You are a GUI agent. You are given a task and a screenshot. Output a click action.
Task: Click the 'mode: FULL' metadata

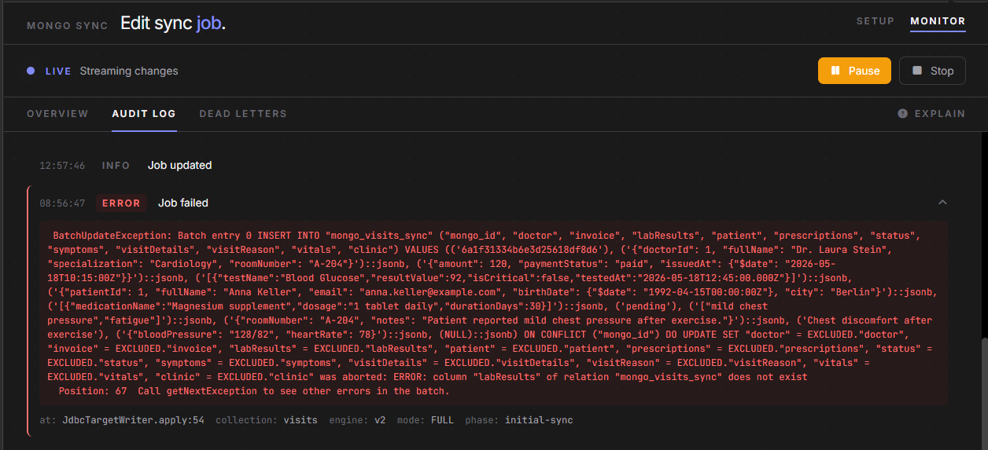point(426,420)
